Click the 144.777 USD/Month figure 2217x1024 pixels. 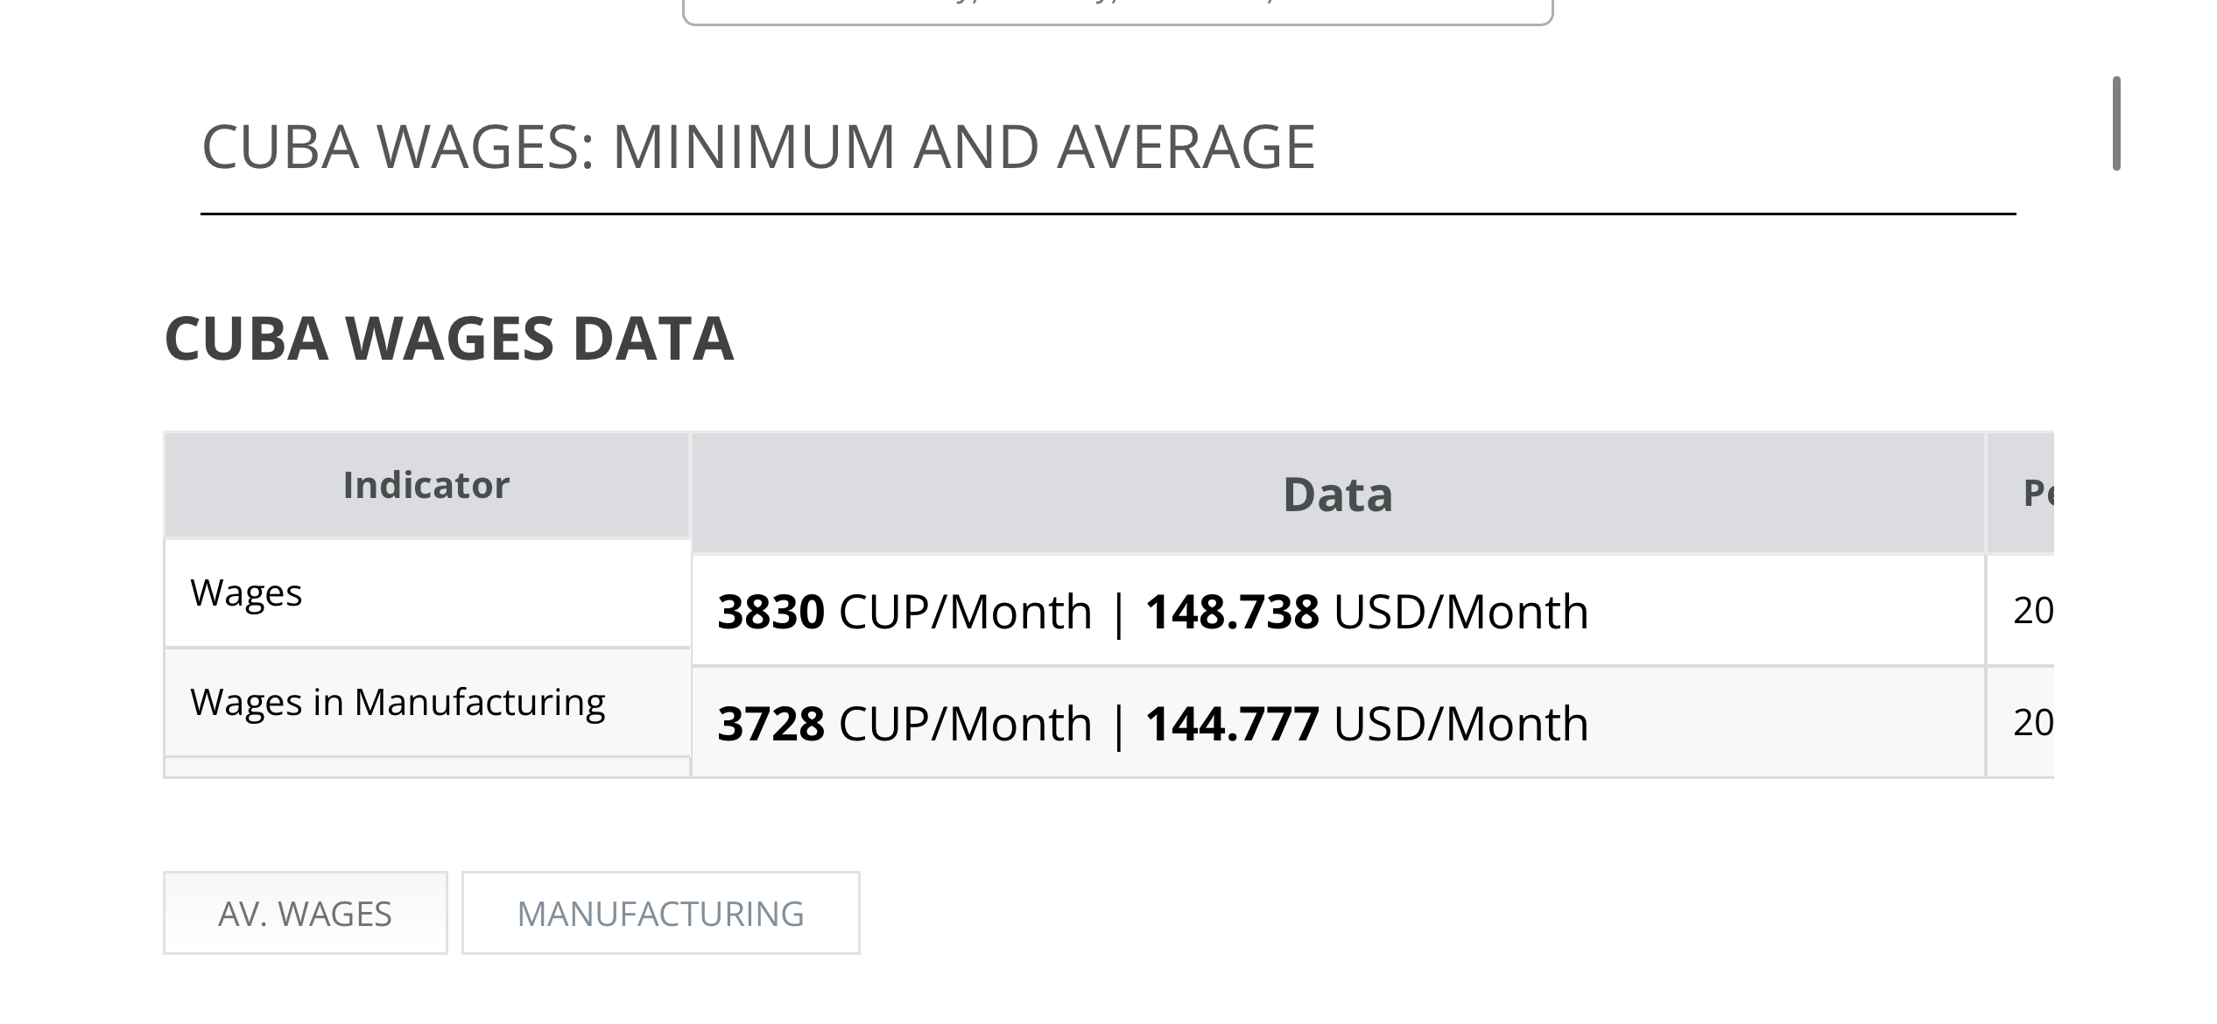(1367, 723)
